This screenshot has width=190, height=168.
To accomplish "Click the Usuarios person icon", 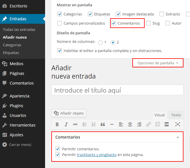I will 5,115.
